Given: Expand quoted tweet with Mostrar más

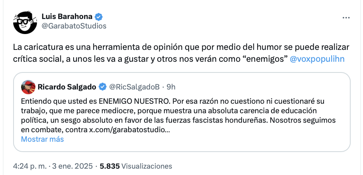Looking at the screenshot, I should [42, 139].
